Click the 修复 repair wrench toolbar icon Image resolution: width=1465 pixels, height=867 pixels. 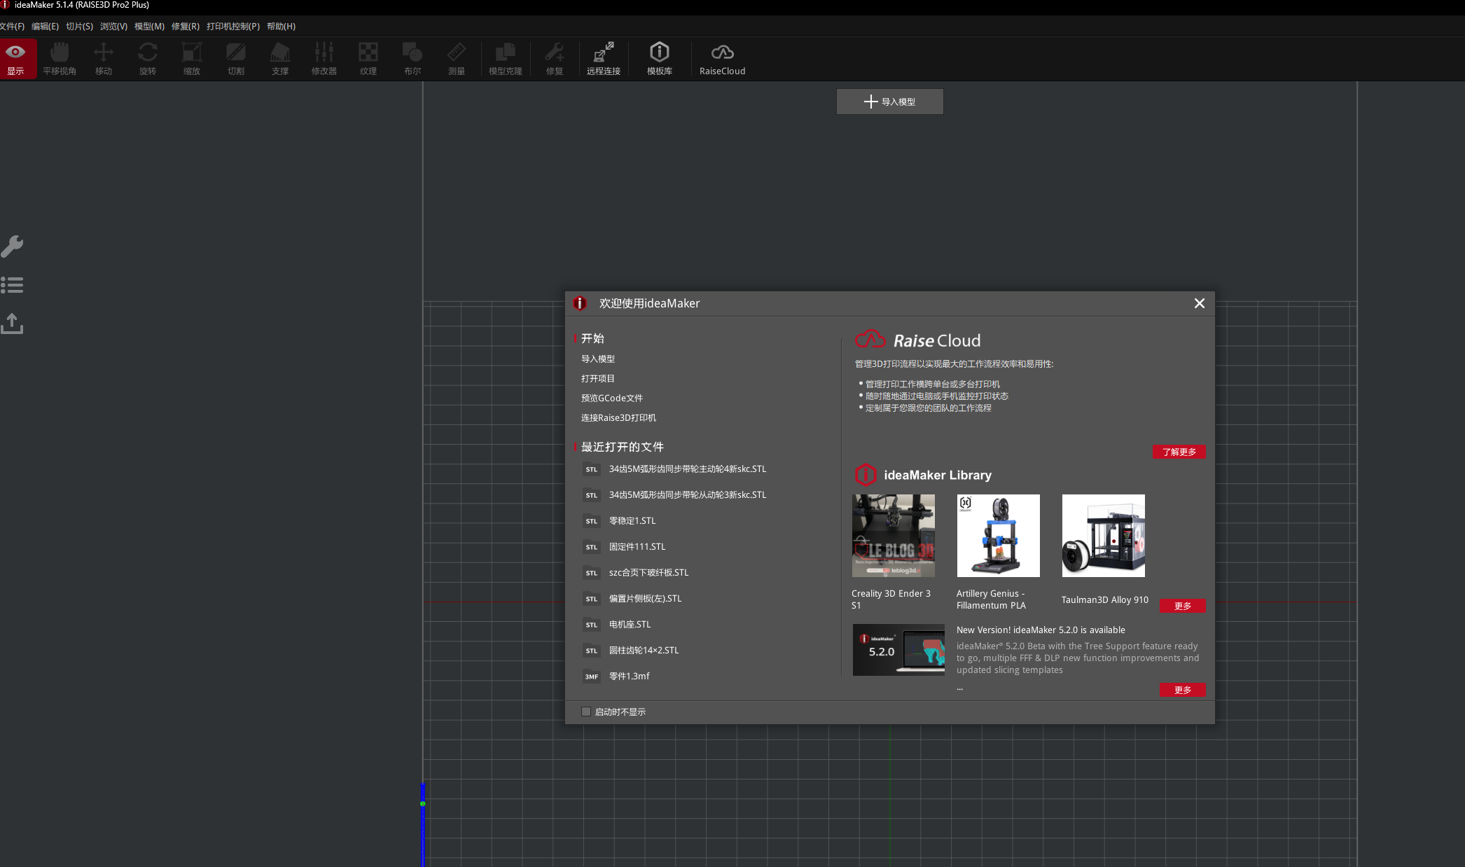[x=555, y=59]
